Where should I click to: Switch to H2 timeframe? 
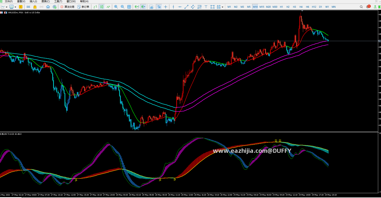pos(288,7)
